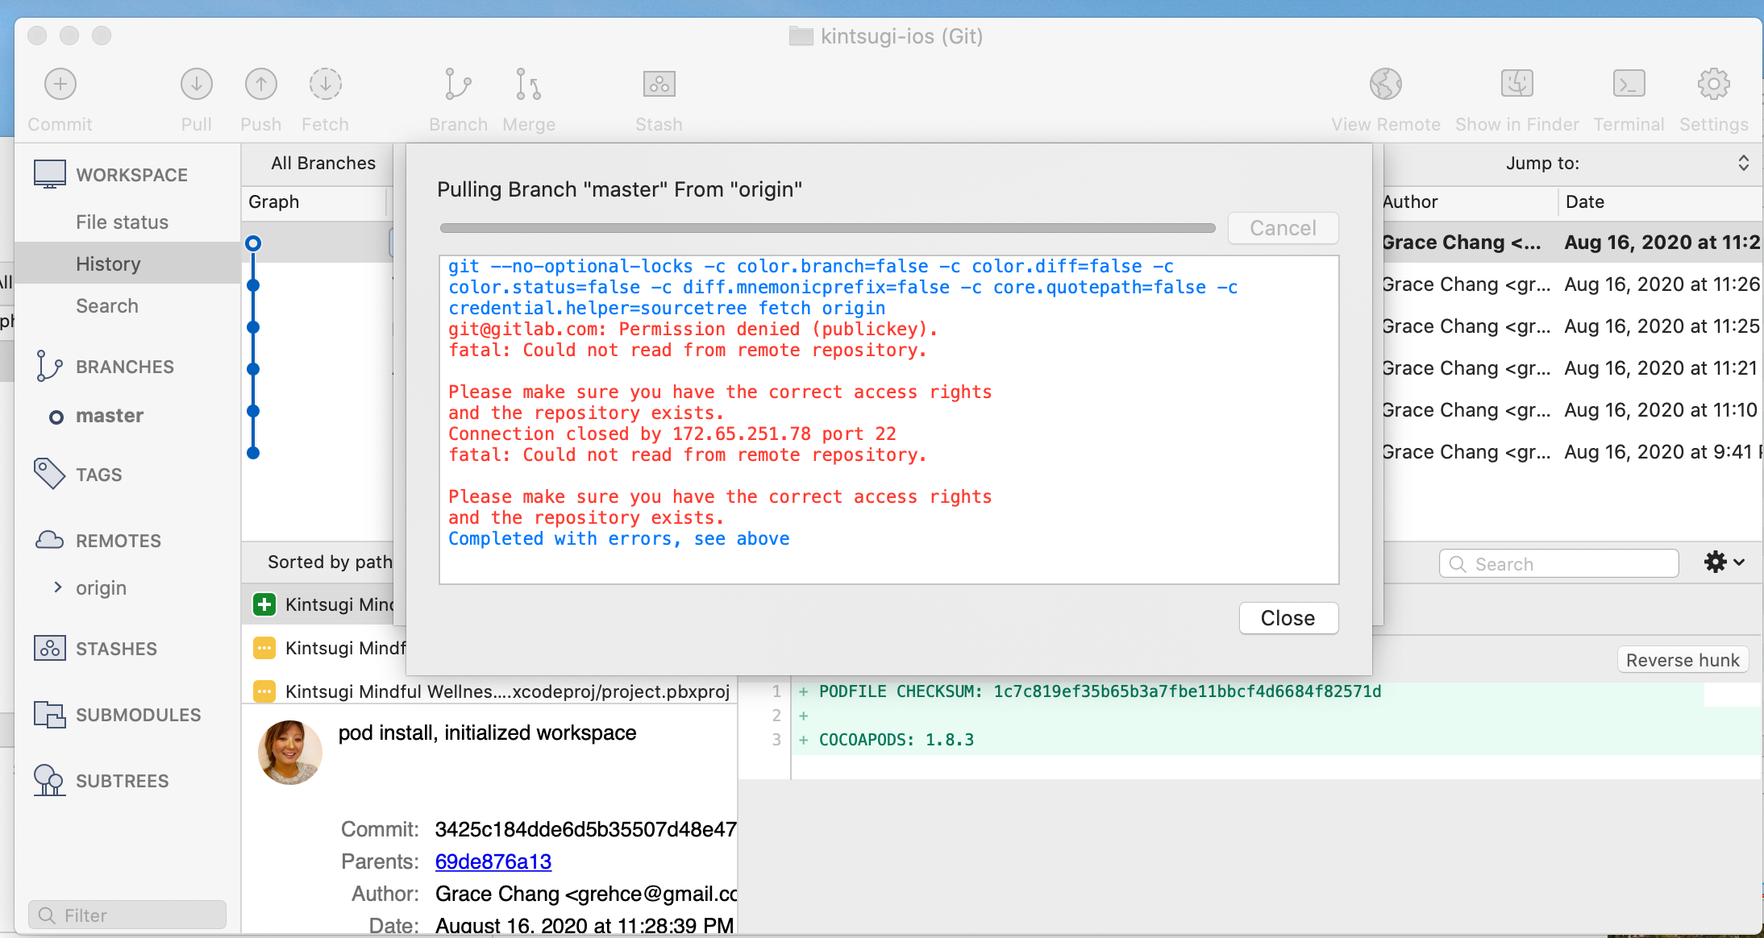
Task: Click the Push toolbar icon
Action: click(x=260, y=85)
